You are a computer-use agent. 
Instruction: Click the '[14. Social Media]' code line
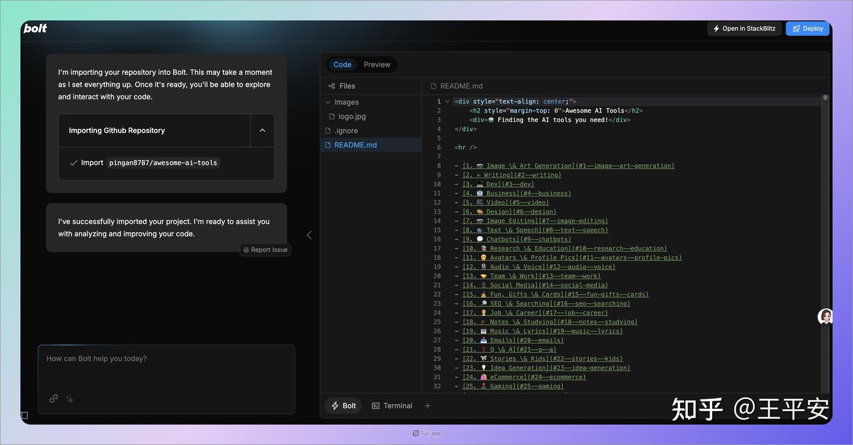535,285
